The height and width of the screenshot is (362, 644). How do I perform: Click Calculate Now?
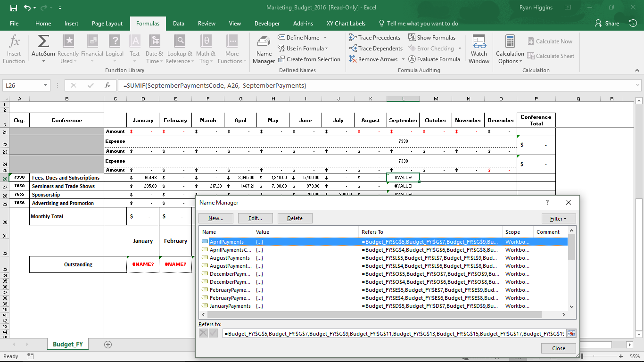click(x=550, y=41)
